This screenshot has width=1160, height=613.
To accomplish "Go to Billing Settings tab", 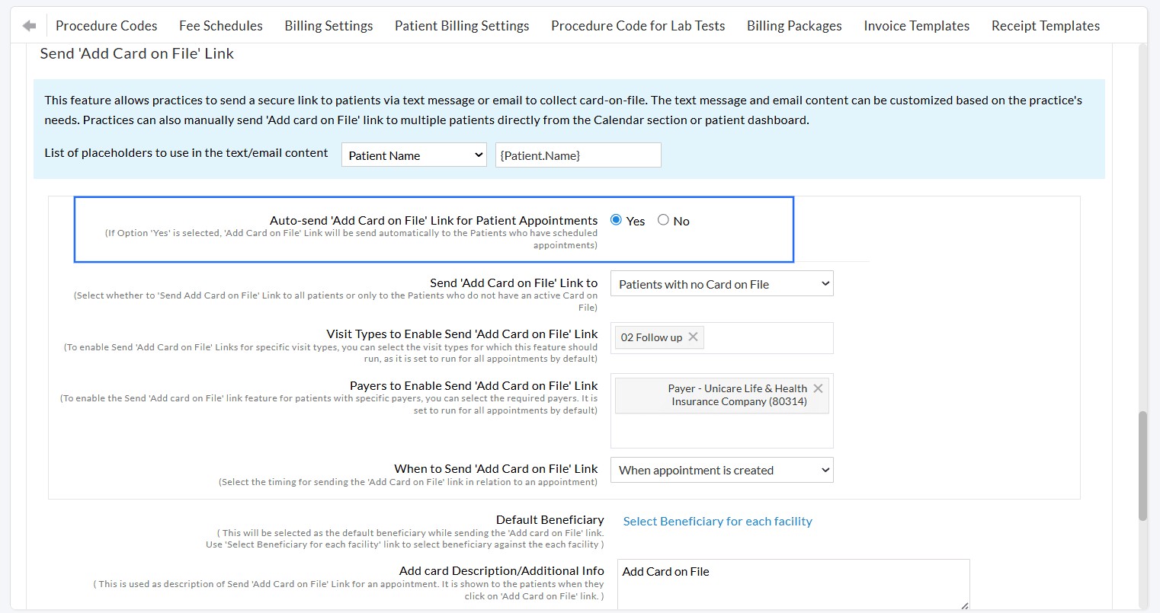I will [328, 26].
